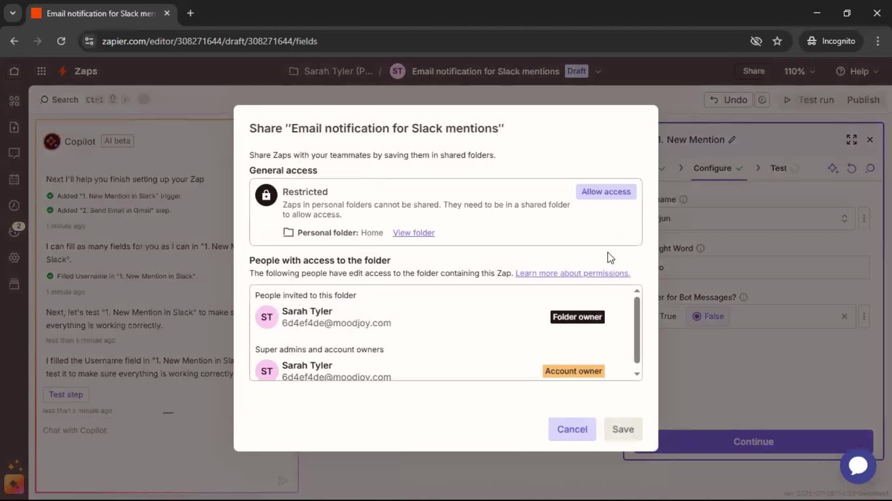The height and width of the screenshot is (501, 892).
Task: Open the Help dropdown menu
Action: pyautogui.click(x=857, y=71)
